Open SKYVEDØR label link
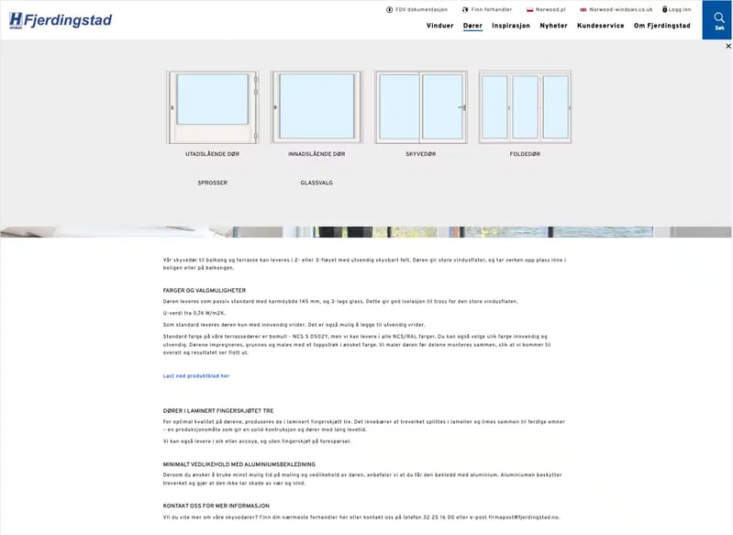The height and width of the screenshot is (535, 733). pos(421,154)
